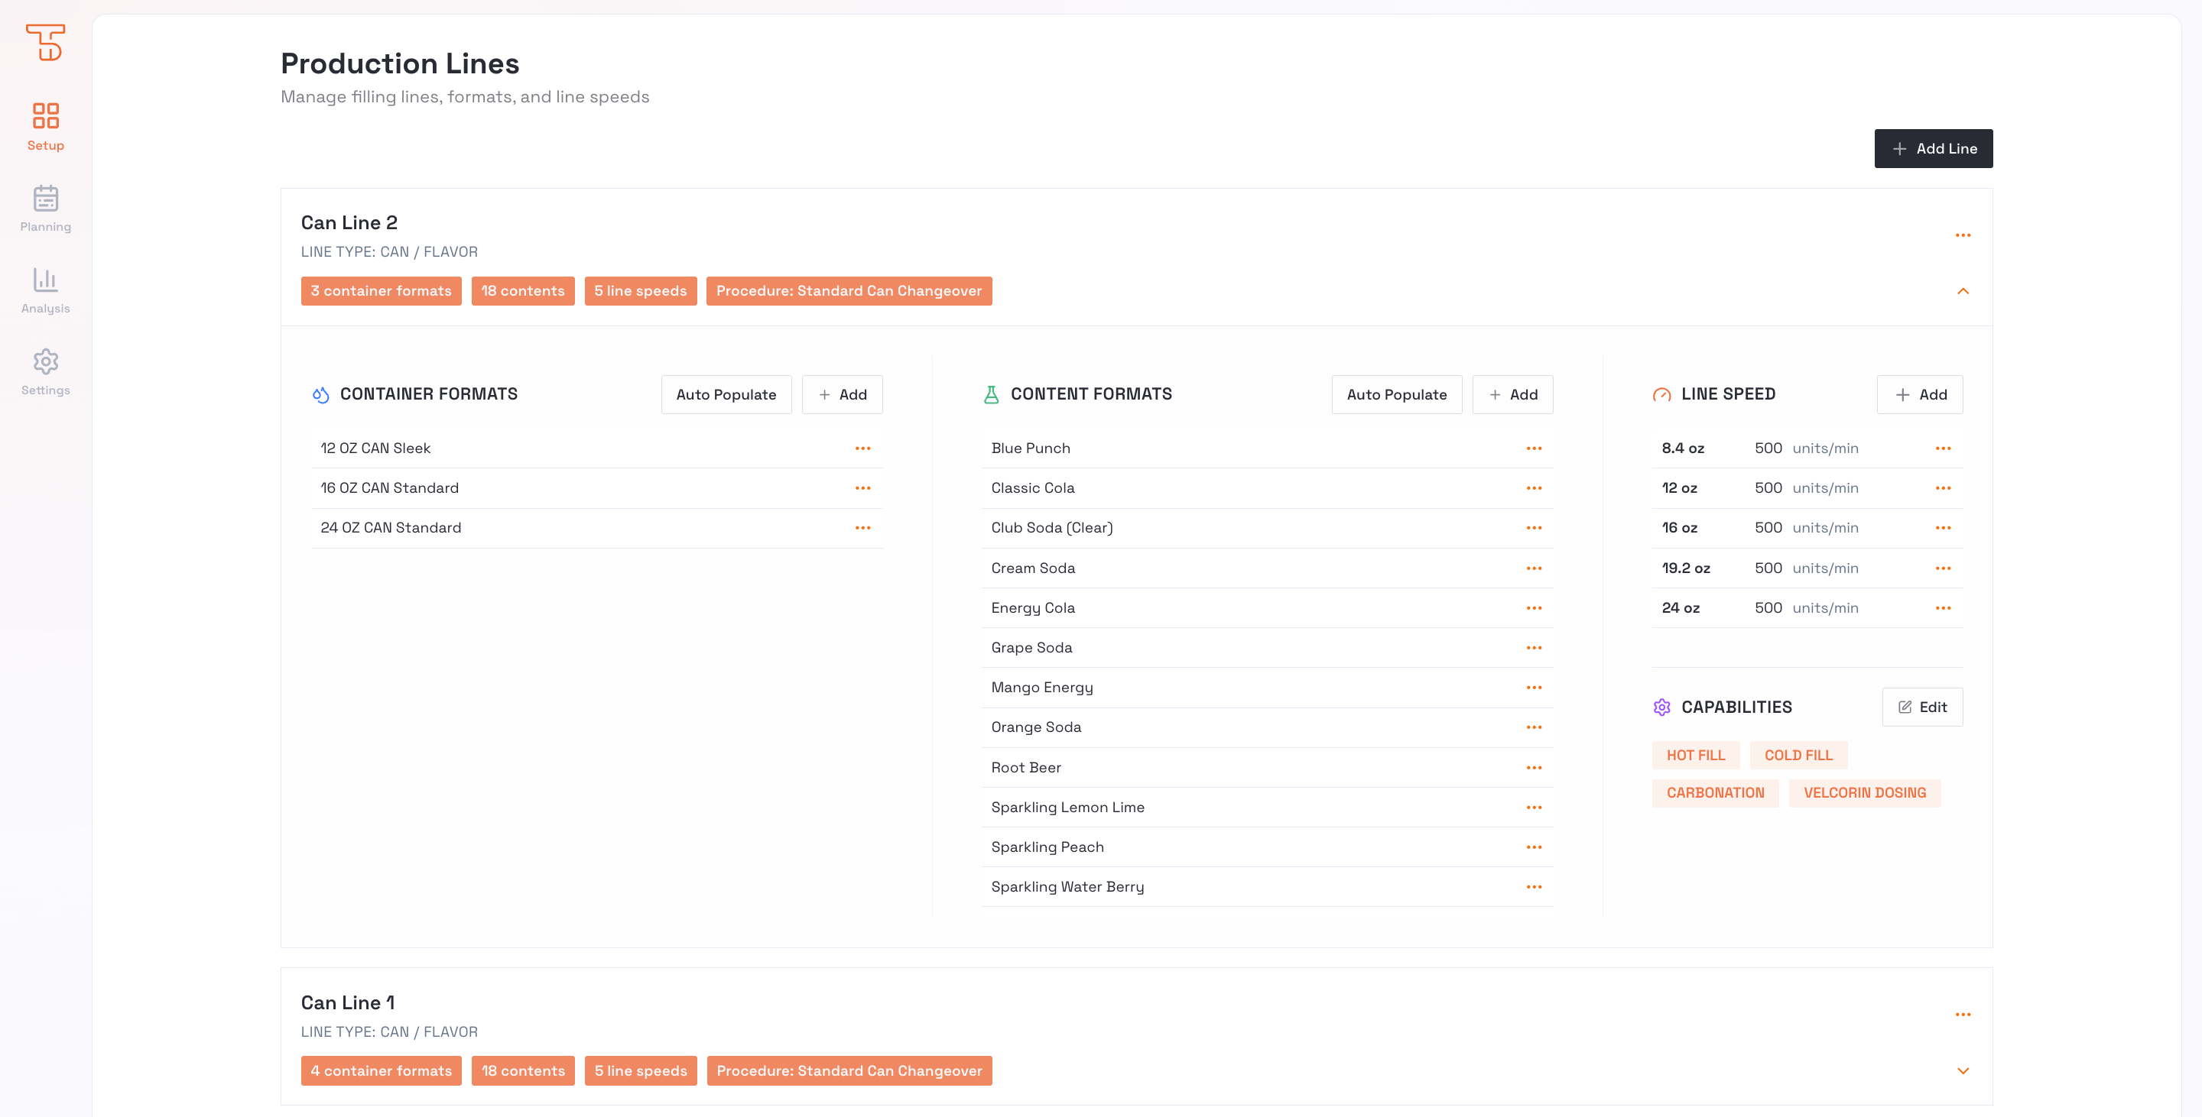Open options menu for Can Line 2
Image resolution: width=2202 pixels, height=1117 pixels.
pos(1963,235)
